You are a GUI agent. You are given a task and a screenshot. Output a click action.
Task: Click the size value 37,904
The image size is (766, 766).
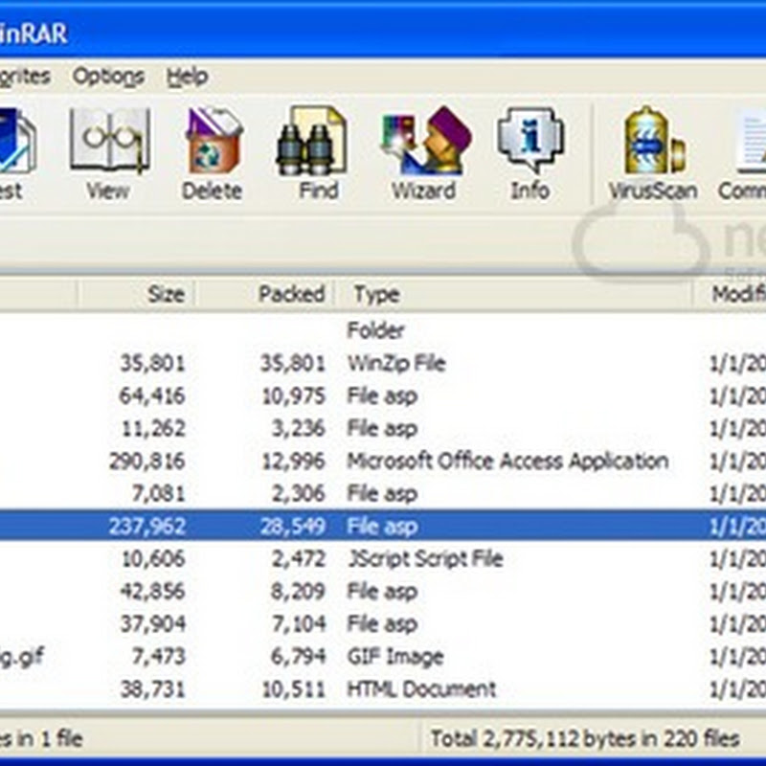coord(152,624)
